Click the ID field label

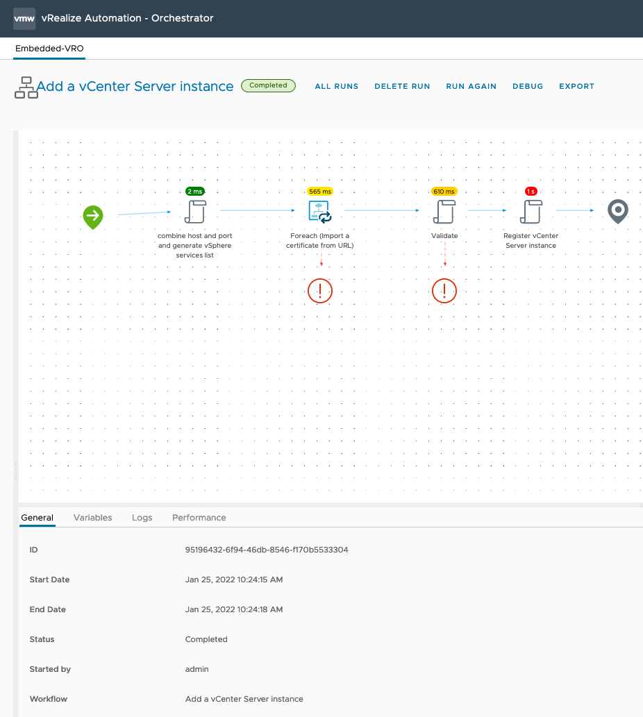[x=33, y=550]
